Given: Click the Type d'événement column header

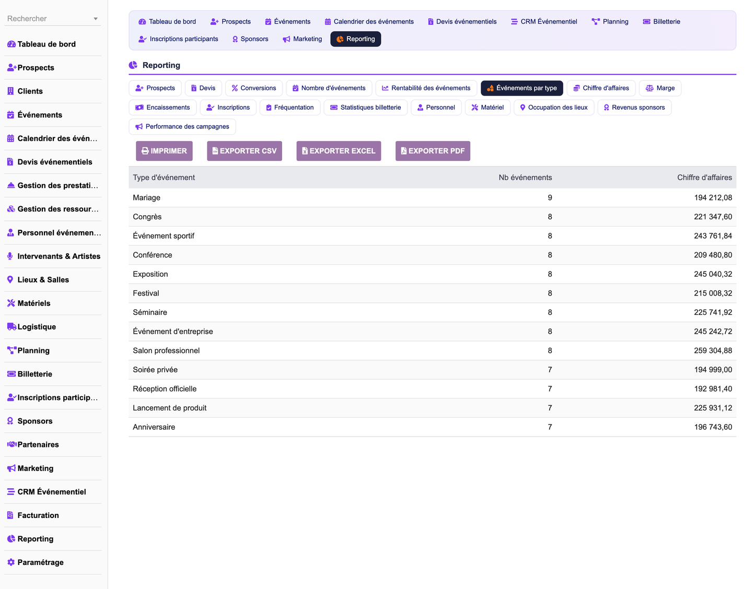Looking at the screenshot, I should click(x=164, y=178).
